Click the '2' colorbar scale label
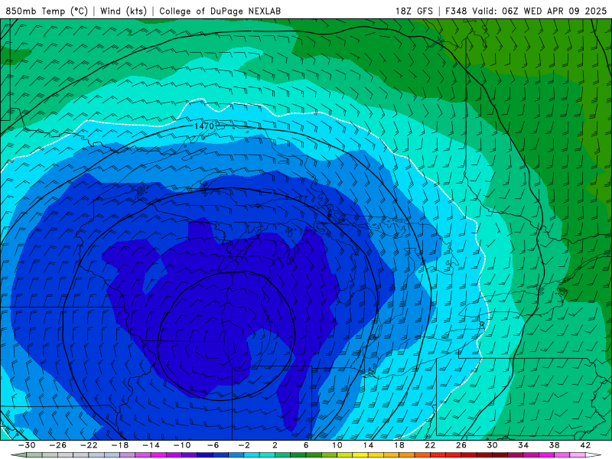 275,445
